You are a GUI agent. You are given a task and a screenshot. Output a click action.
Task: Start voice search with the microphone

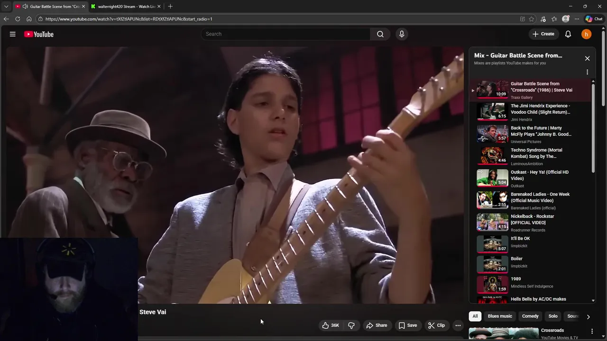[402, 34]
